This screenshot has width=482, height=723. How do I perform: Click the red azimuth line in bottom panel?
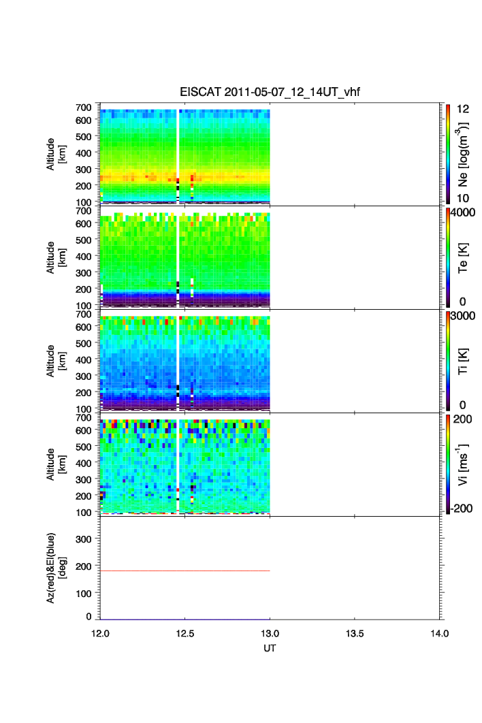pyautogui.click(x=185, y=571)
